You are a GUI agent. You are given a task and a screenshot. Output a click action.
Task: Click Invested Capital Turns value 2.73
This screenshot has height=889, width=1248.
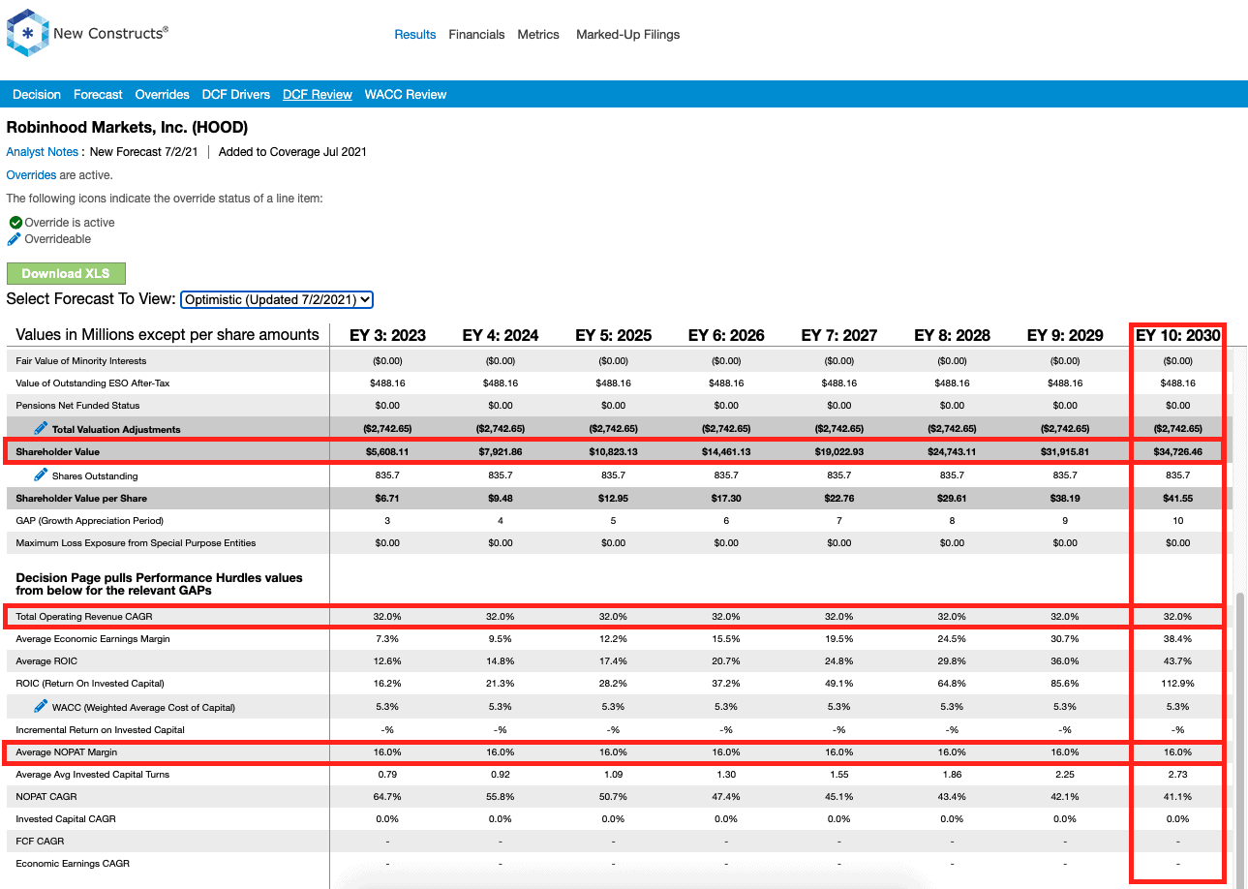(1178, 775)
